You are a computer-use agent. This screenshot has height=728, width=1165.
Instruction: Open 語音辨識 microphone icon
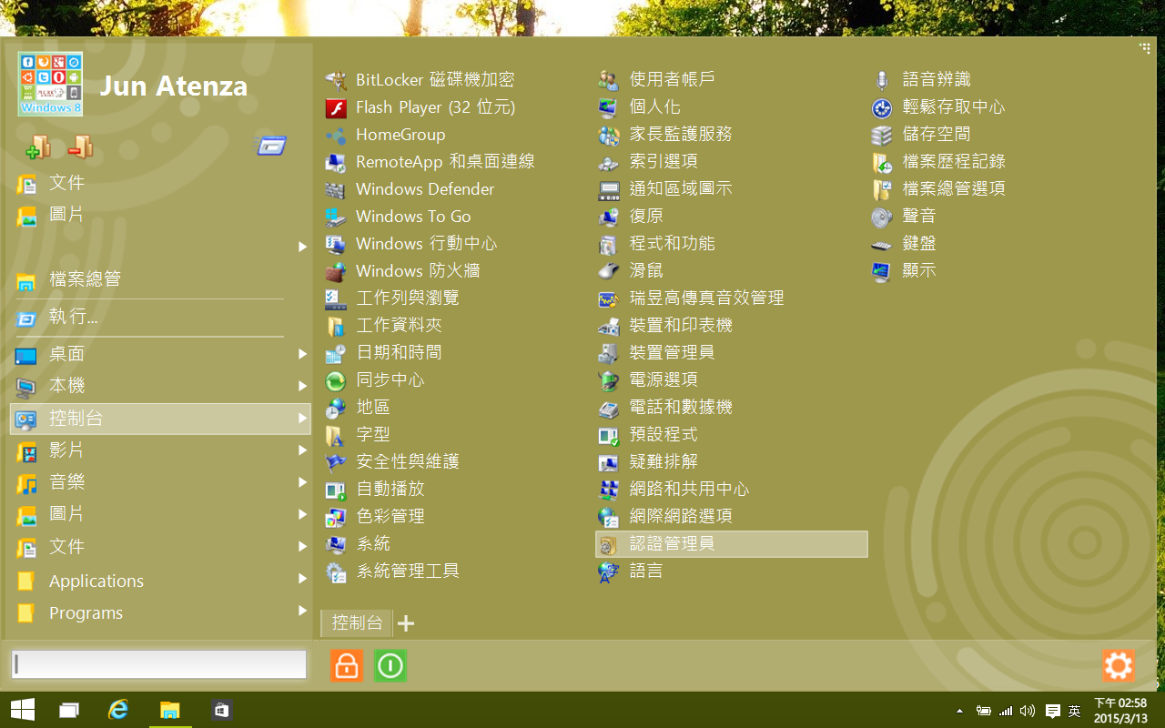click(x=882, y=80)
